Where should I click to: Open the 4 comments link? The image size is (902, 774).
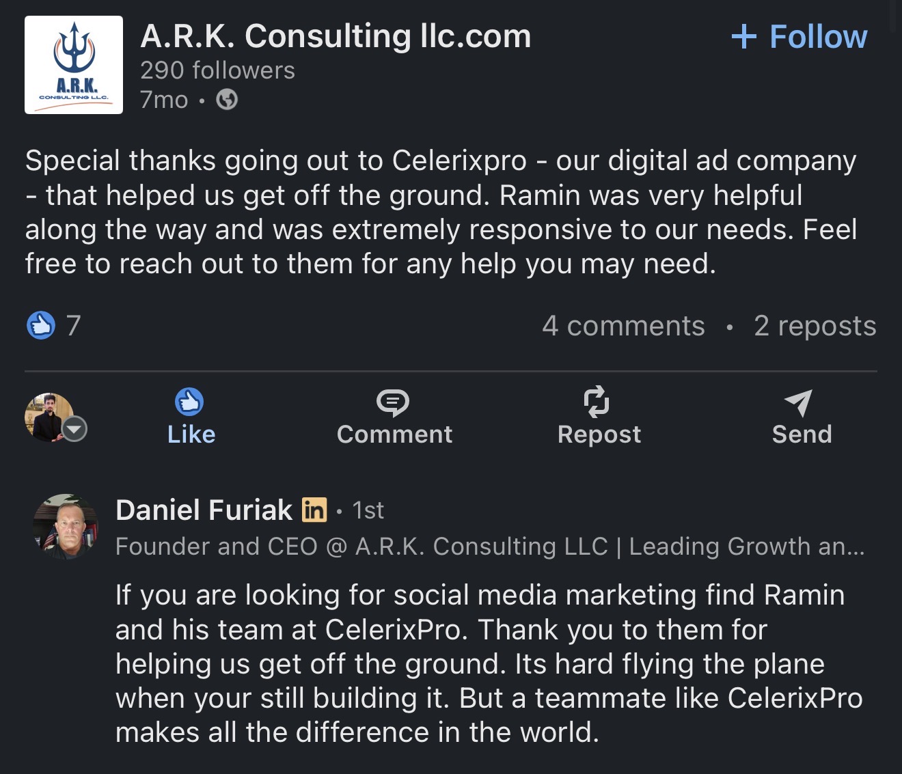623,327
